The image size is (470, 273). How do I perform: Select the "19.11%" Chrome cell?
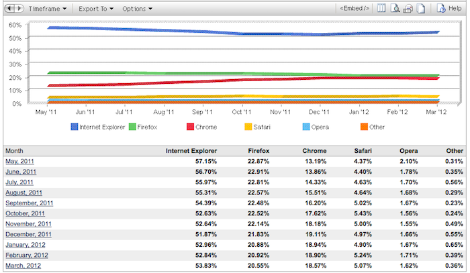(x=316, y=234)
